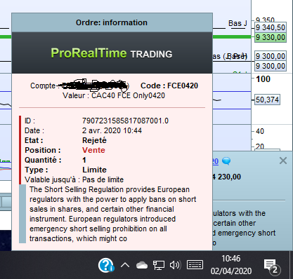Viewport: 293px width, 279px height.
Task: Click the red 'Vente' position text
Action: click(x=93, y=150)
